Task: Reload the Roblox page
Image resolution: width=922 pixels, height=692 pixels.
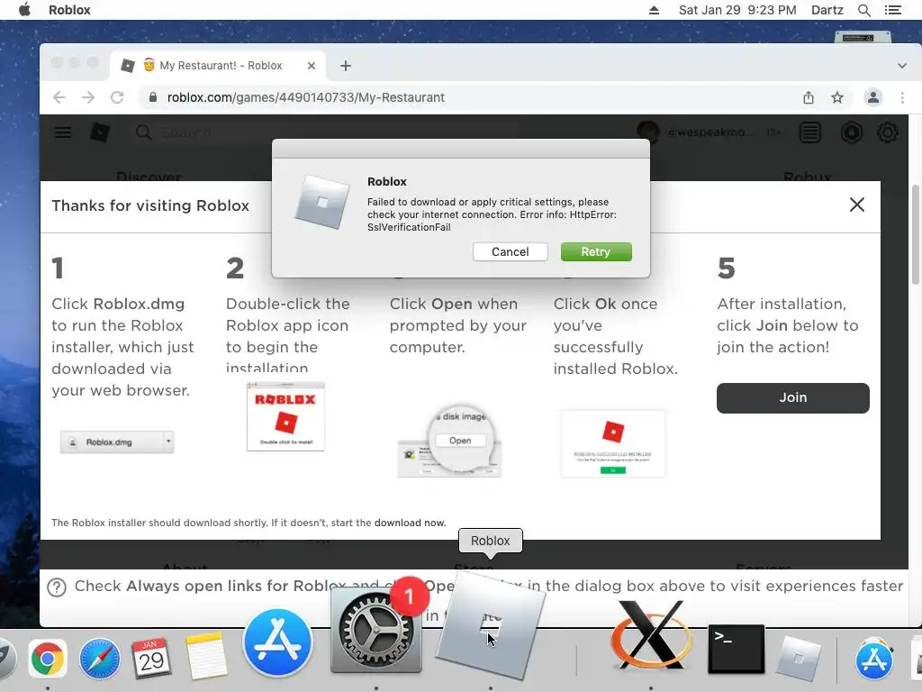Action: click(x=117, y=97)
